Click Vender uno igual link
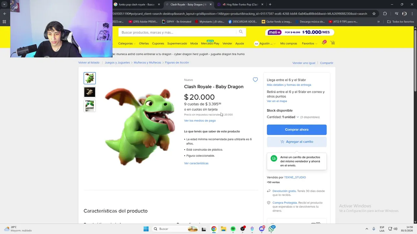Screen dimensions: 417x234 (304, 63)
